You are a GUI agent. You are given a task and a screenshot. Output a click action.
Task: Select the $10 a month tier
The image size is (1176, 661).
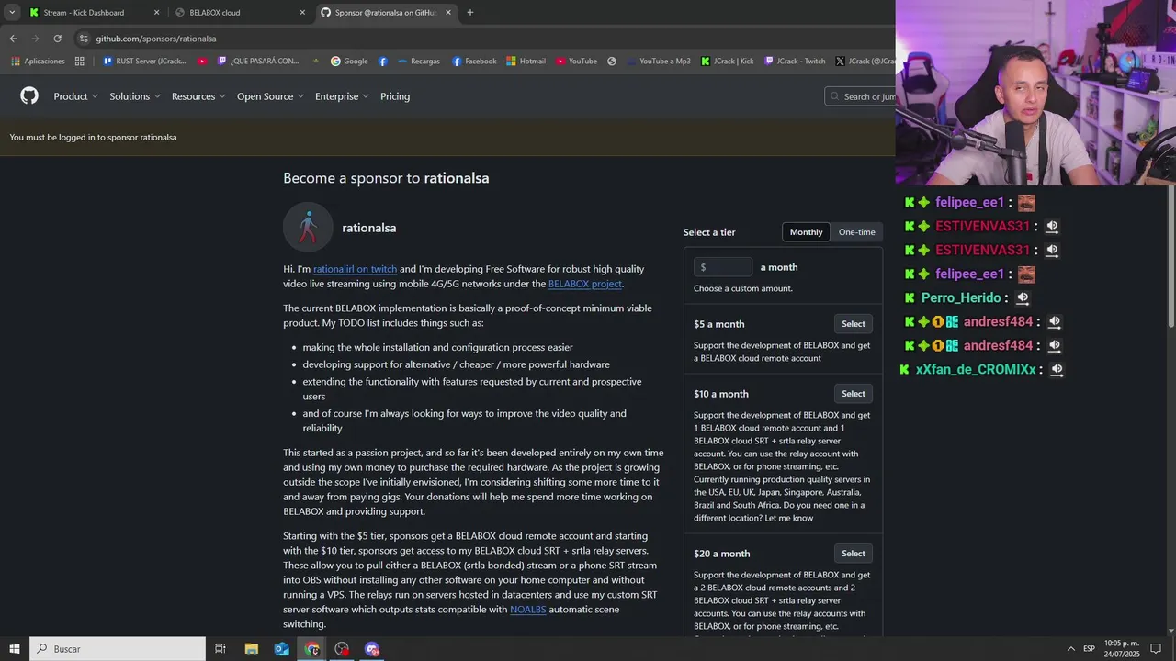coord(854,394)
